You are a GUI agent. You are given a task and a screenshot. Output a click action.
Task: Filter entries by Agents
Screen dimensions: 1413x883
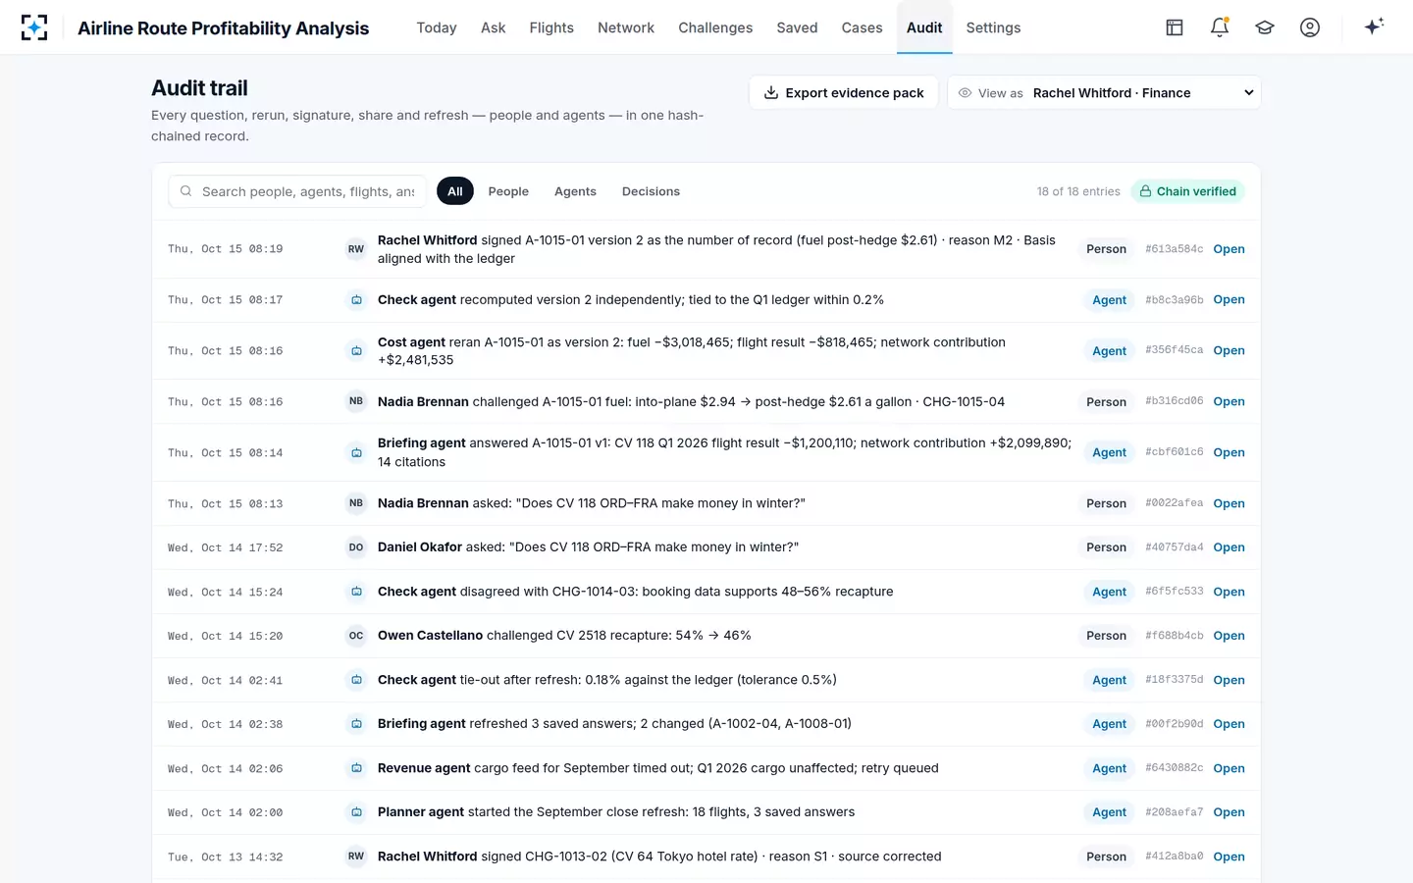tap(575, 191)
